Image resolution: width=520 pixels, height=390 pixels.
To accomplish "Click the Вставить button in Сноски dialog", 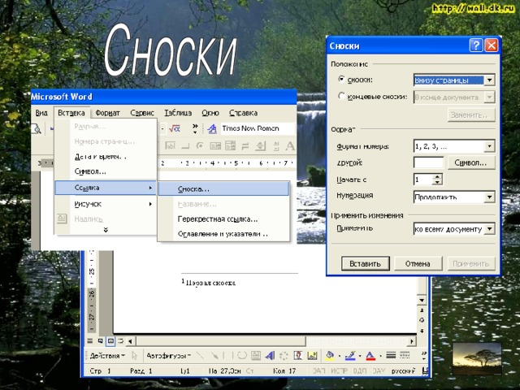I will click(x=365, y=263).
